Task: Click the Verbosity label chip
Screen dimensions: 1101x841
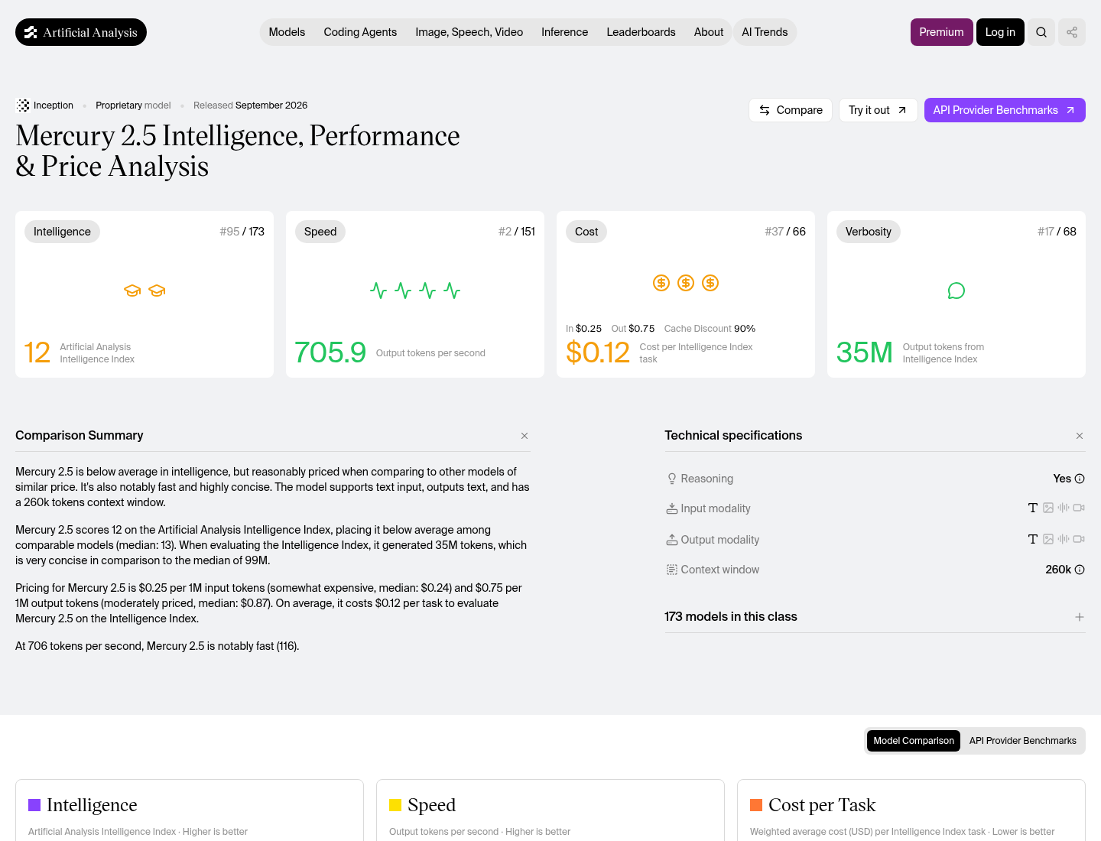Action: coord(869,232)
